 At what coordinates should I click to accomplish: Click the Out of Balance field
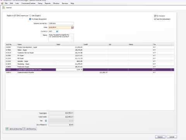point(61,125)
